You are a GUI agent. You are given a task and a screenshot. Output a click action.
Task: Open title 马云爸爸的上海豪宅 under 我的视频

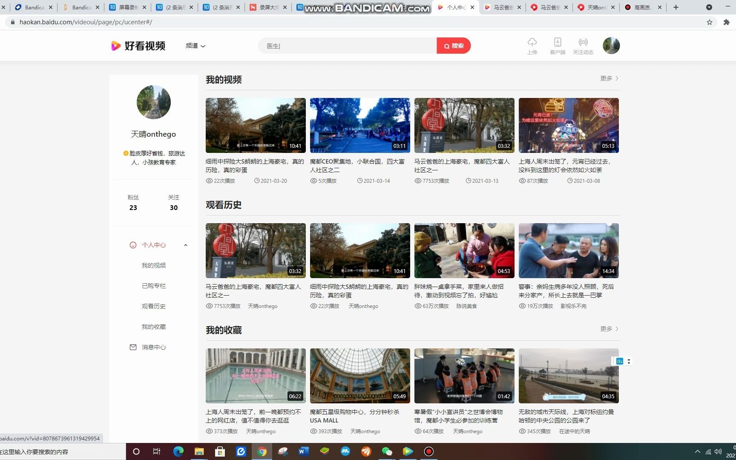pyautogui.click(x=462, y=166)
